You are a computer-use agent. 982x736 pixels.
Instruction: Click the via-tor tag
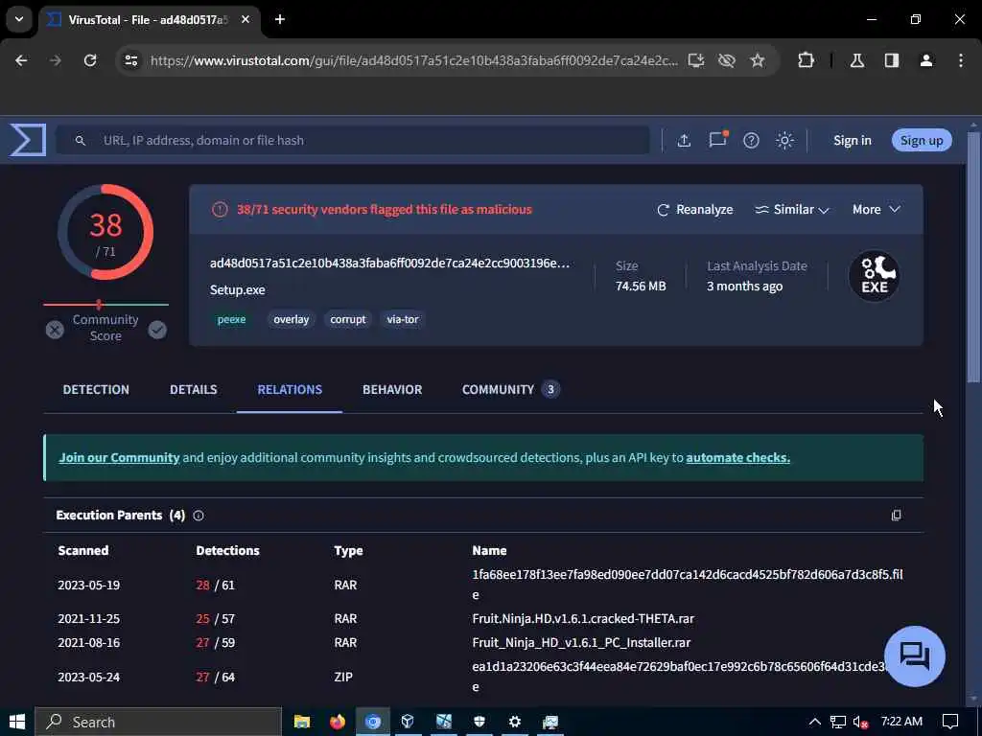click(402, 319)
